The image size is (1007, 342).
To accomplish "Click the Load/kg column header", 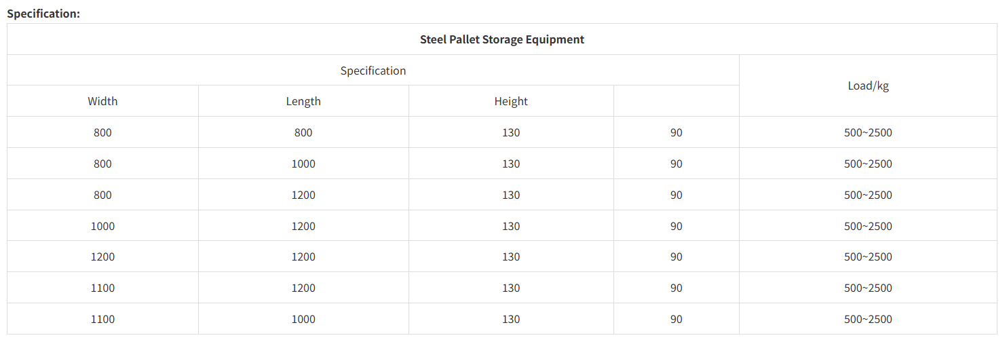I will [x=868, y=85].
